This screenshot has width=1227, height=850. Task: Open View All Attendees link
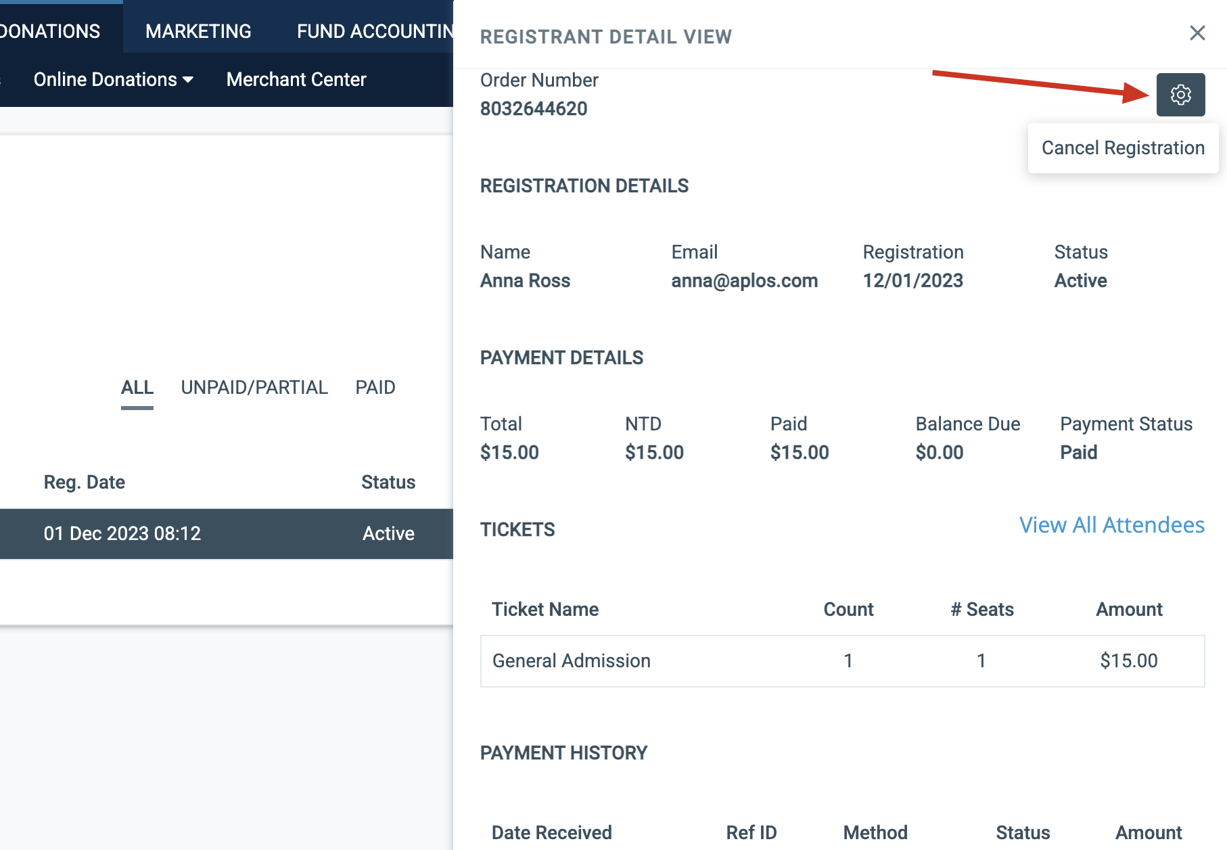(1112, 525)
